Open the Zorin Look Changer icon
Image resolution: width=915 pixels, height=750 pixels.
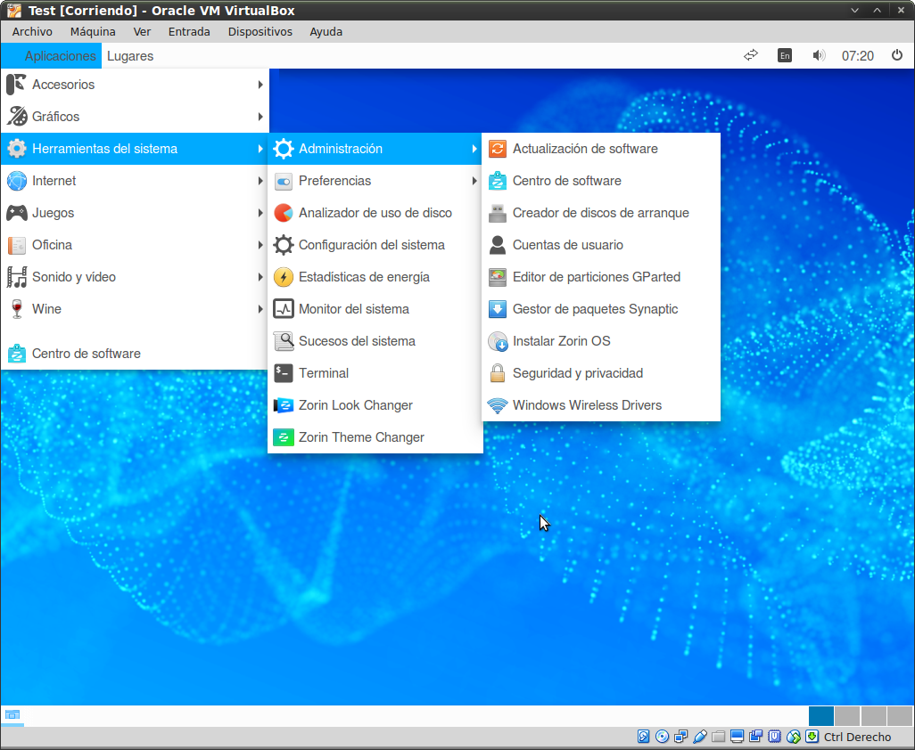pos(284,405)
